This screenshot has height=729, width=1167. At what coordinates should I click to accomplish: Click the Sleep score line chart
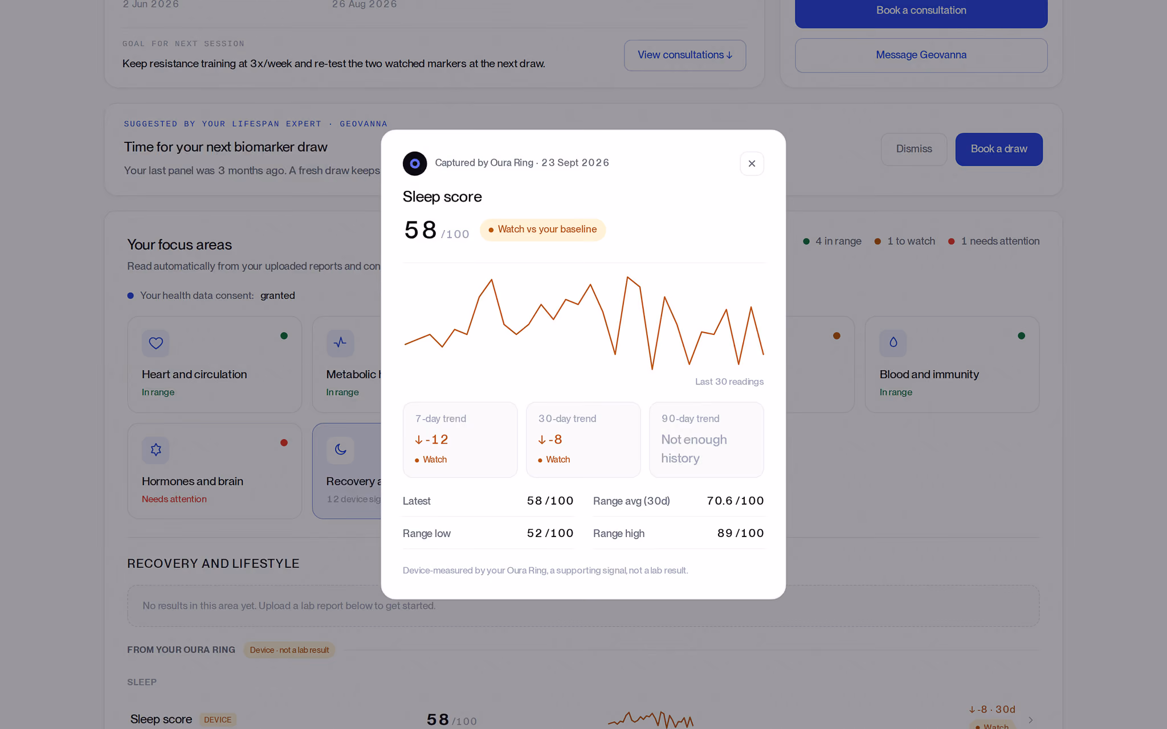point(583,323)
